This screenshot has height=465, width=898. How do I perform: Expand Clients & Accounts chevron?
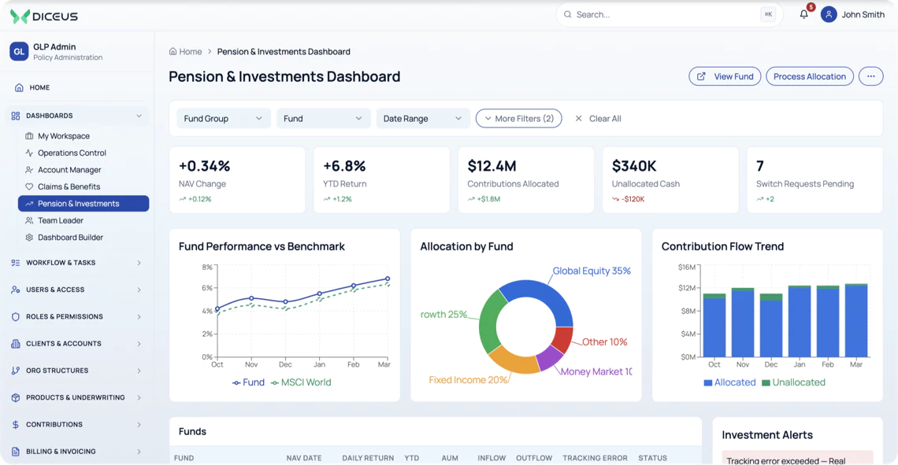click(x=139, y=344)
